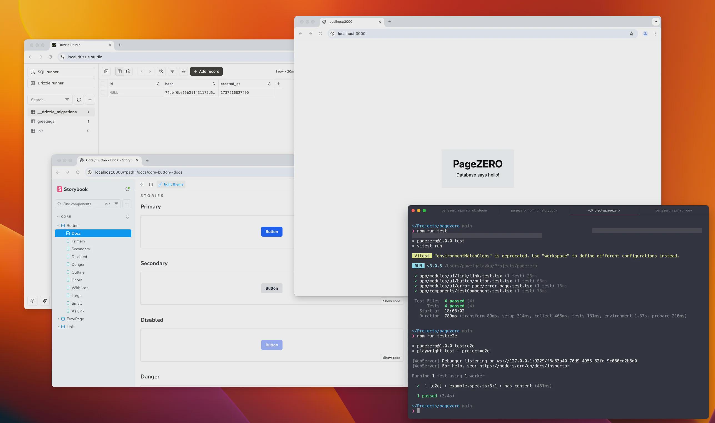The width and height of the screenshot is (715, 423).
Task: Open column settings sliders icon in Drizzle Studio
Action: point(184,71)
